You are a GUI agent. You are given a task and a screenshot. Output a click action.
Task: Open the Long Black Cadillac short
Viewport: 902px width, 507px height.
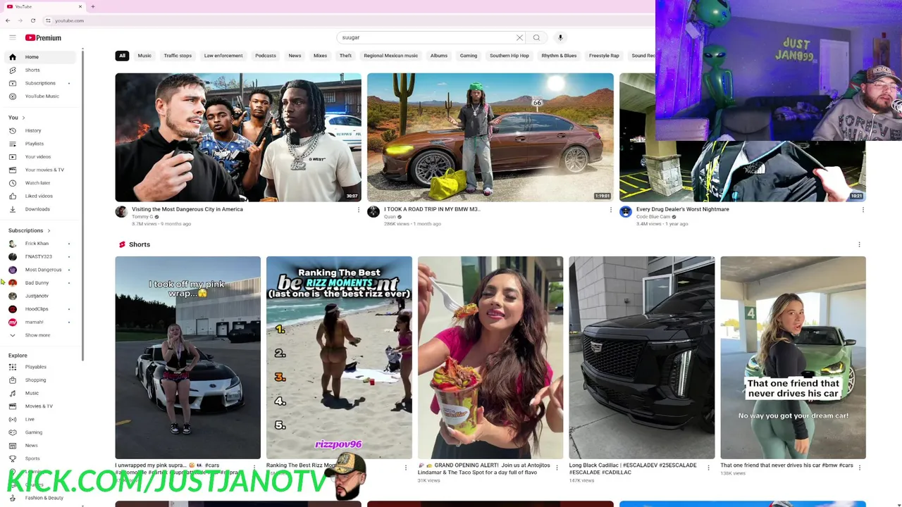click(642, 358)
